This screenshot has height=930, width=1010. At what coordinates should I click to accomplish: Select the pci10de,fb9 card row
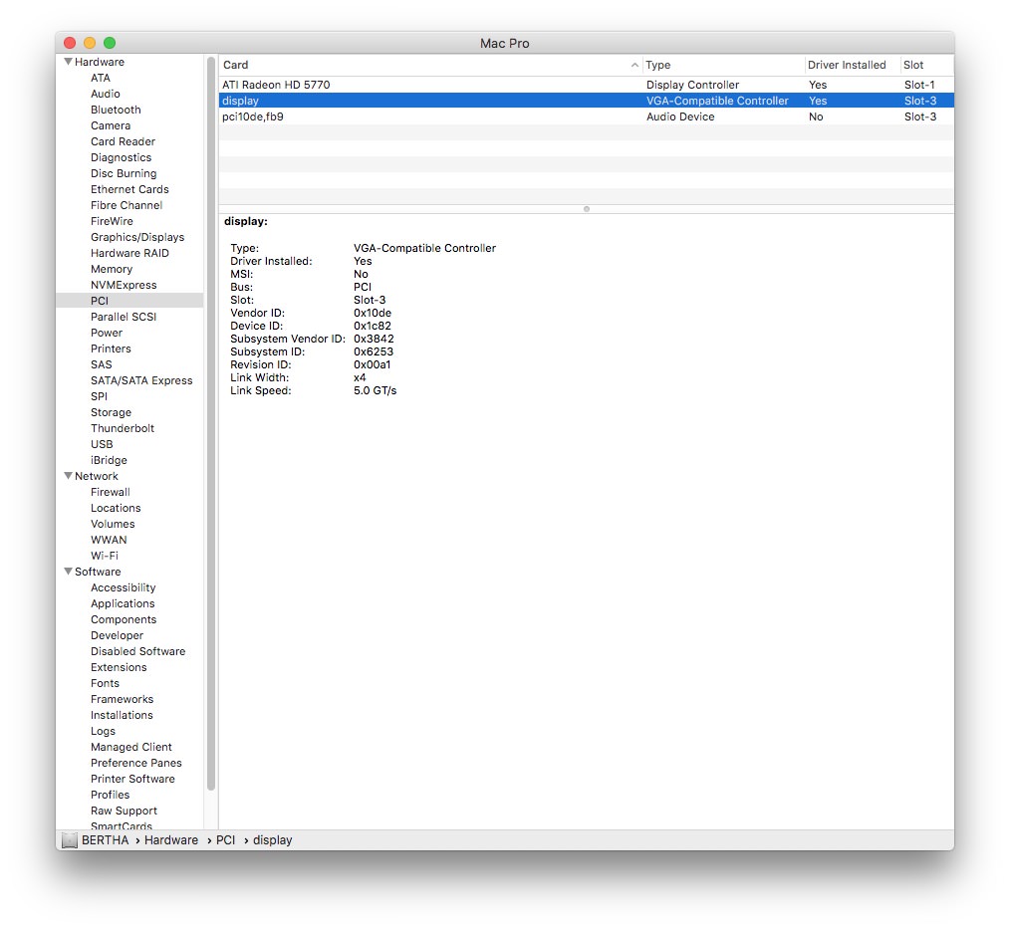pyautogui.click(x=586, y=116)
